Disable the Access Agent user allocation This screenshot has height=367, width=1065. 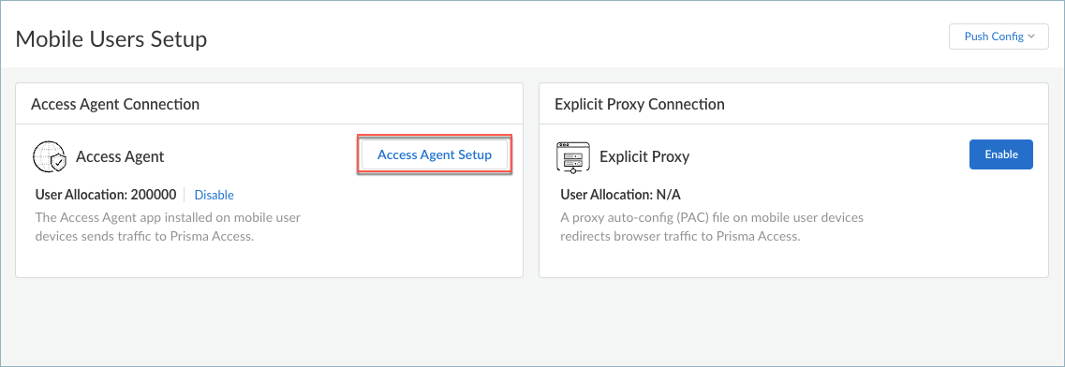(214, 196)
